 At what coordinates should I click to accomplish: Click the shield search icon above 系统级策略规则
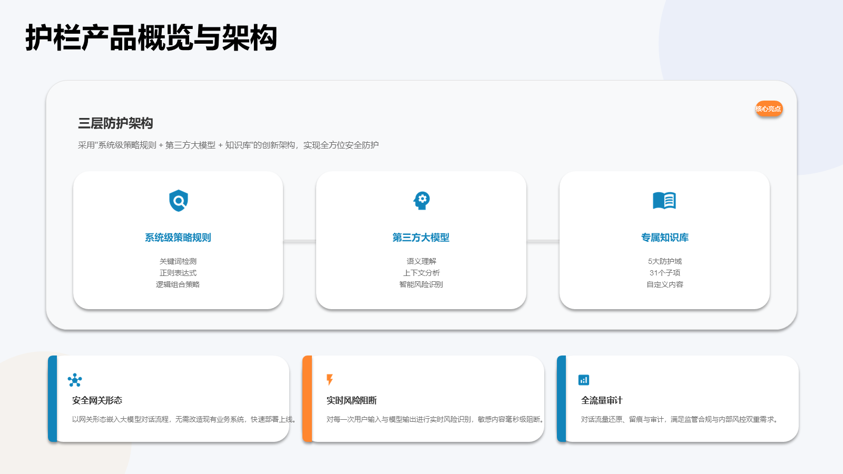tap(179, 201)
